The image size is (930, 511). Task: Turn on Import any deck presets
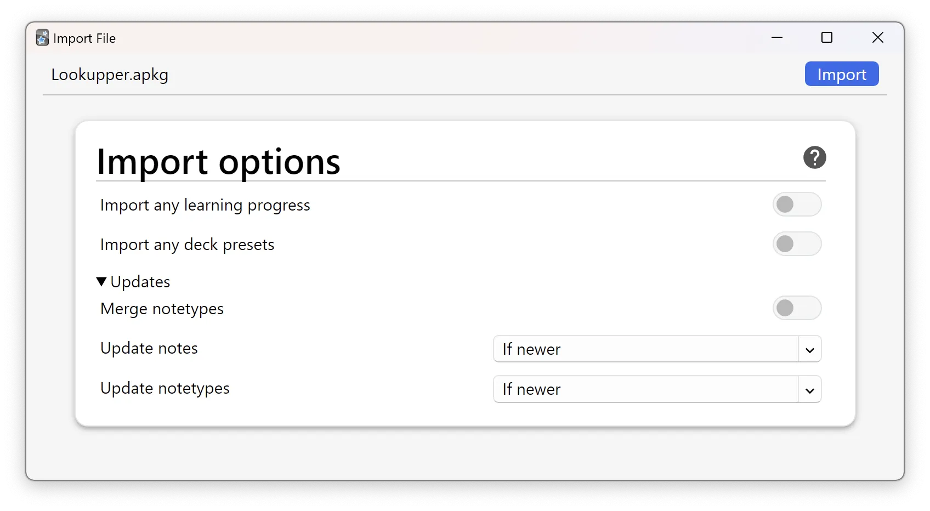797,244
